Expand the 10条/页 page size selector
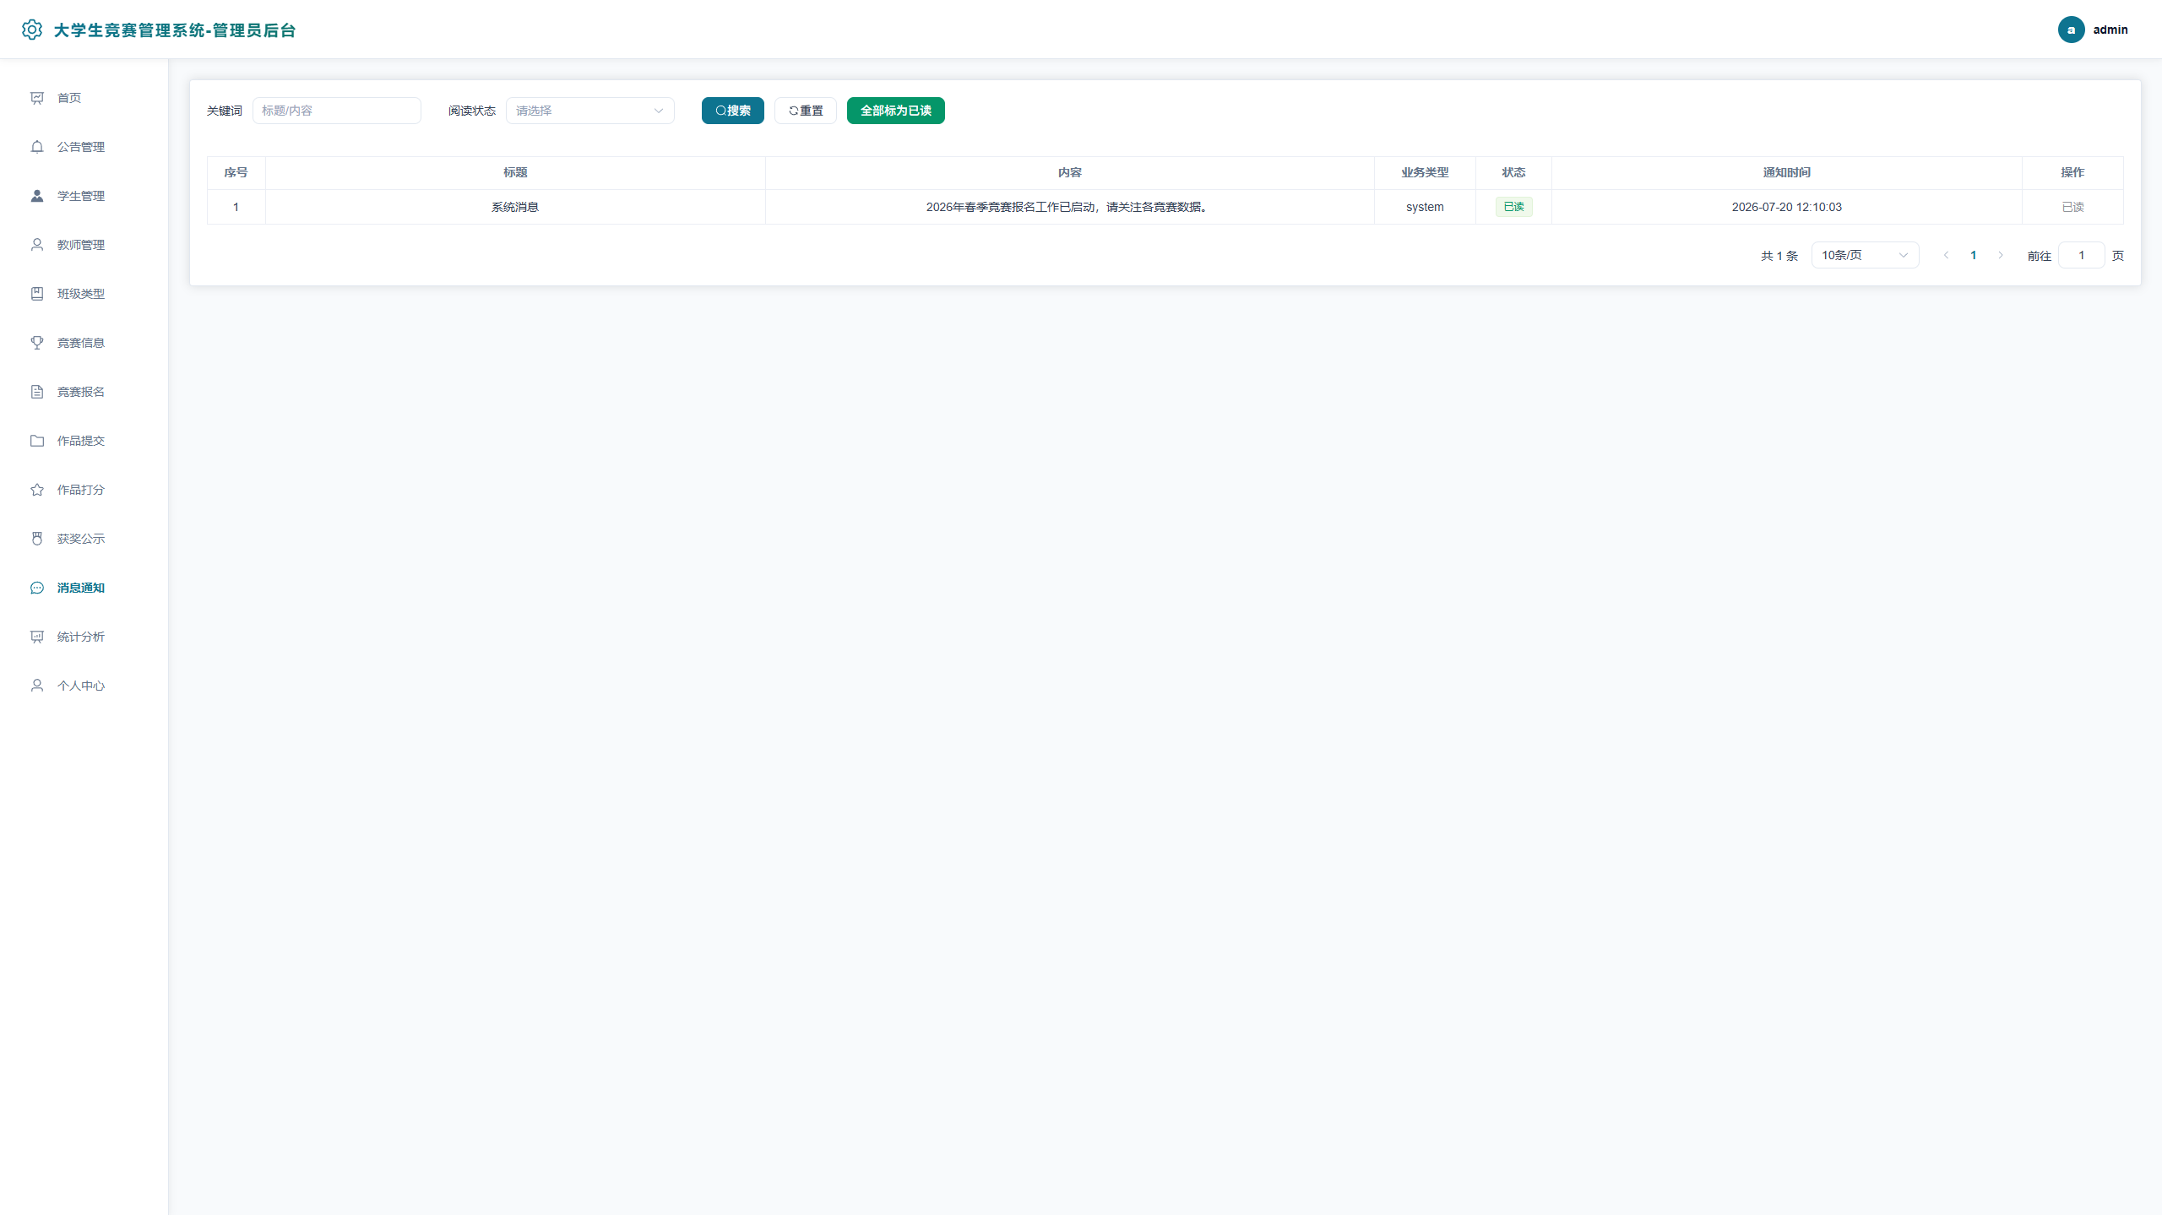2162x1215 pixels. tap(1865, 255)
